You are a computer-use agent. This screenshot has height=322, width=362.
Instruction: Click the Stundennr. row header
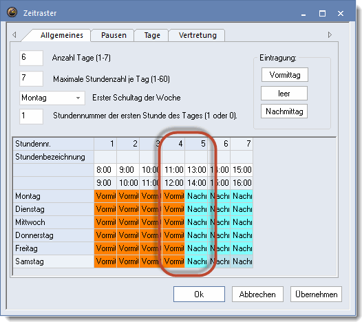(54, 144)
